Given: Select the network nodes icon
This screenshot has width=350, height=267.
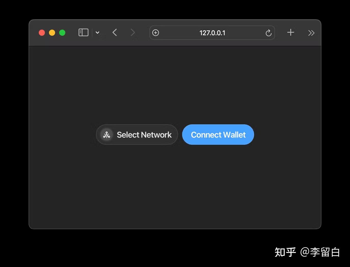Looking at the screenshot, I should tap(107, 135).
